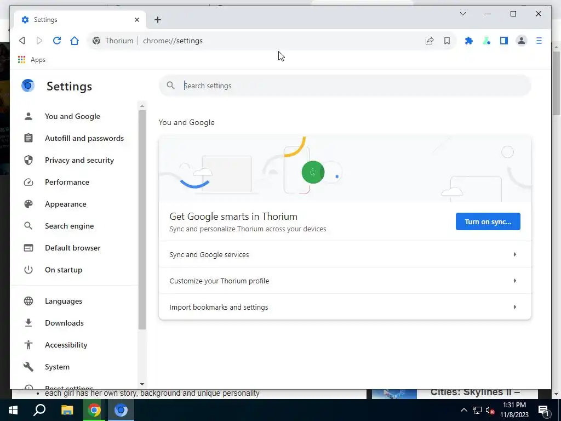Bookmark this tab icon

(x=447, y=41)
